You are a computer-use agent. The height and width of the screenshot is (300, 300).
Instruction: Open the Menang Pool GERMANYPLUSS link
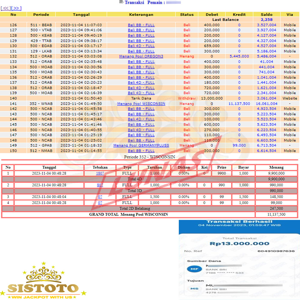pyautogui.click(x=141, y=145)
